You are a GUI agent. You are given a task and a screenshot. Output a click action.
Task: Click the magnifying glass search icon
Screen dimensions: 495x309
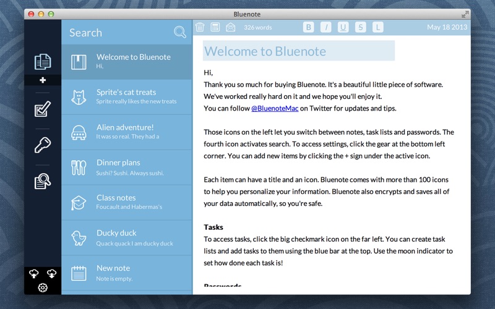pyautogui.click(x=180, y=32)
